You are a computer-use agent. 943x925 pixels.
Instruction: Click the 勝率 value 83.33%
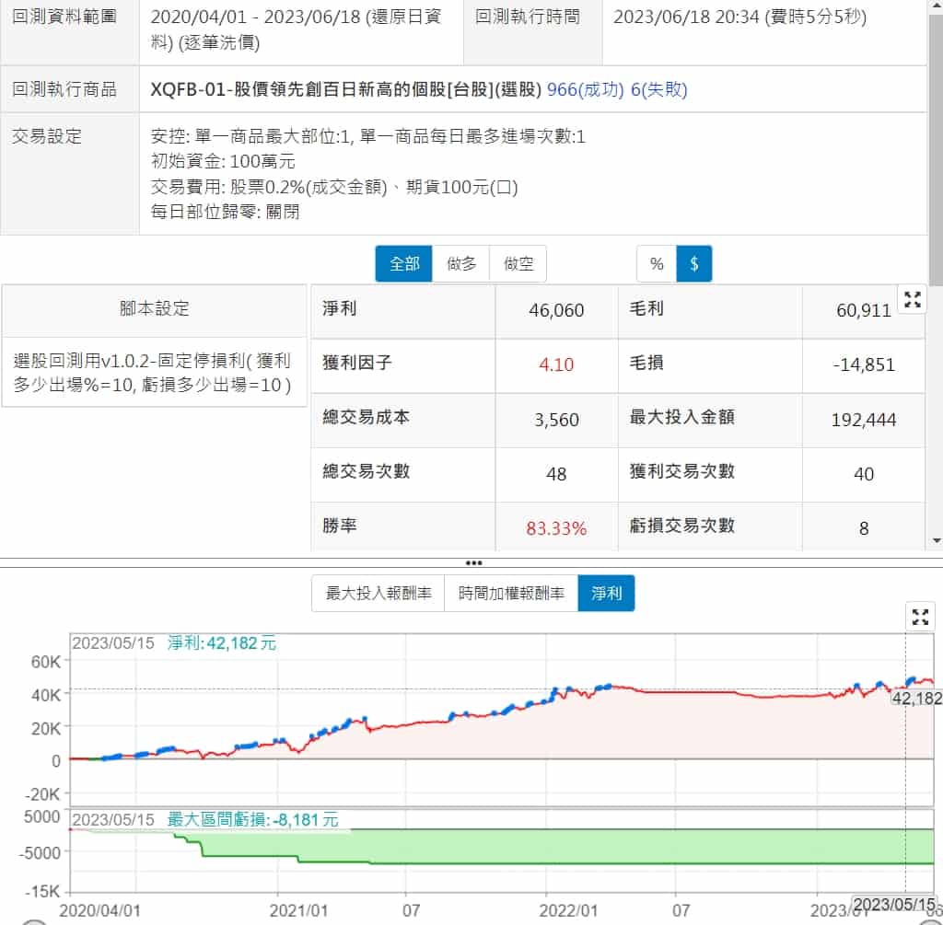click(x=556, y=528)
